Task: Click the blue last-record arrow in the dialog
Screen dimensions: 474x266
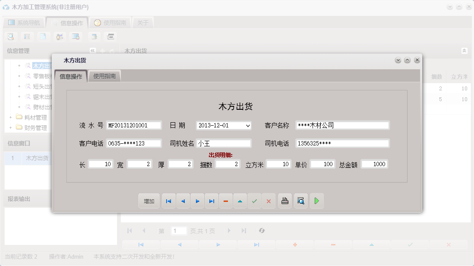Action: (x=212, y=201)
